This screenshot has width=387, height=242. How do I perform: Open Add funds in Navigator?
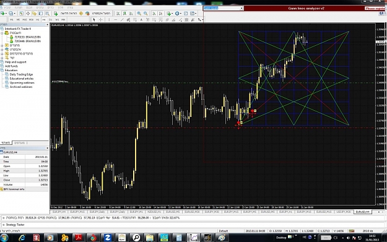pos(11,66)
